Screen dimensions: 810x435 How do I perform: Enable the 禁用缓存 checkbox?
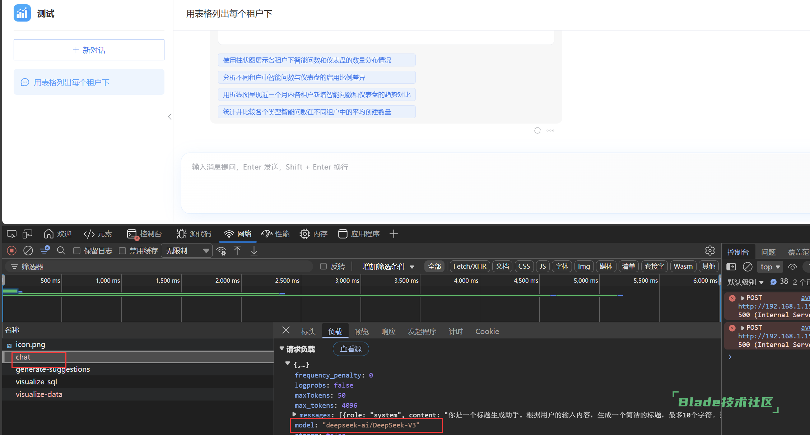(x=122, y=251)
